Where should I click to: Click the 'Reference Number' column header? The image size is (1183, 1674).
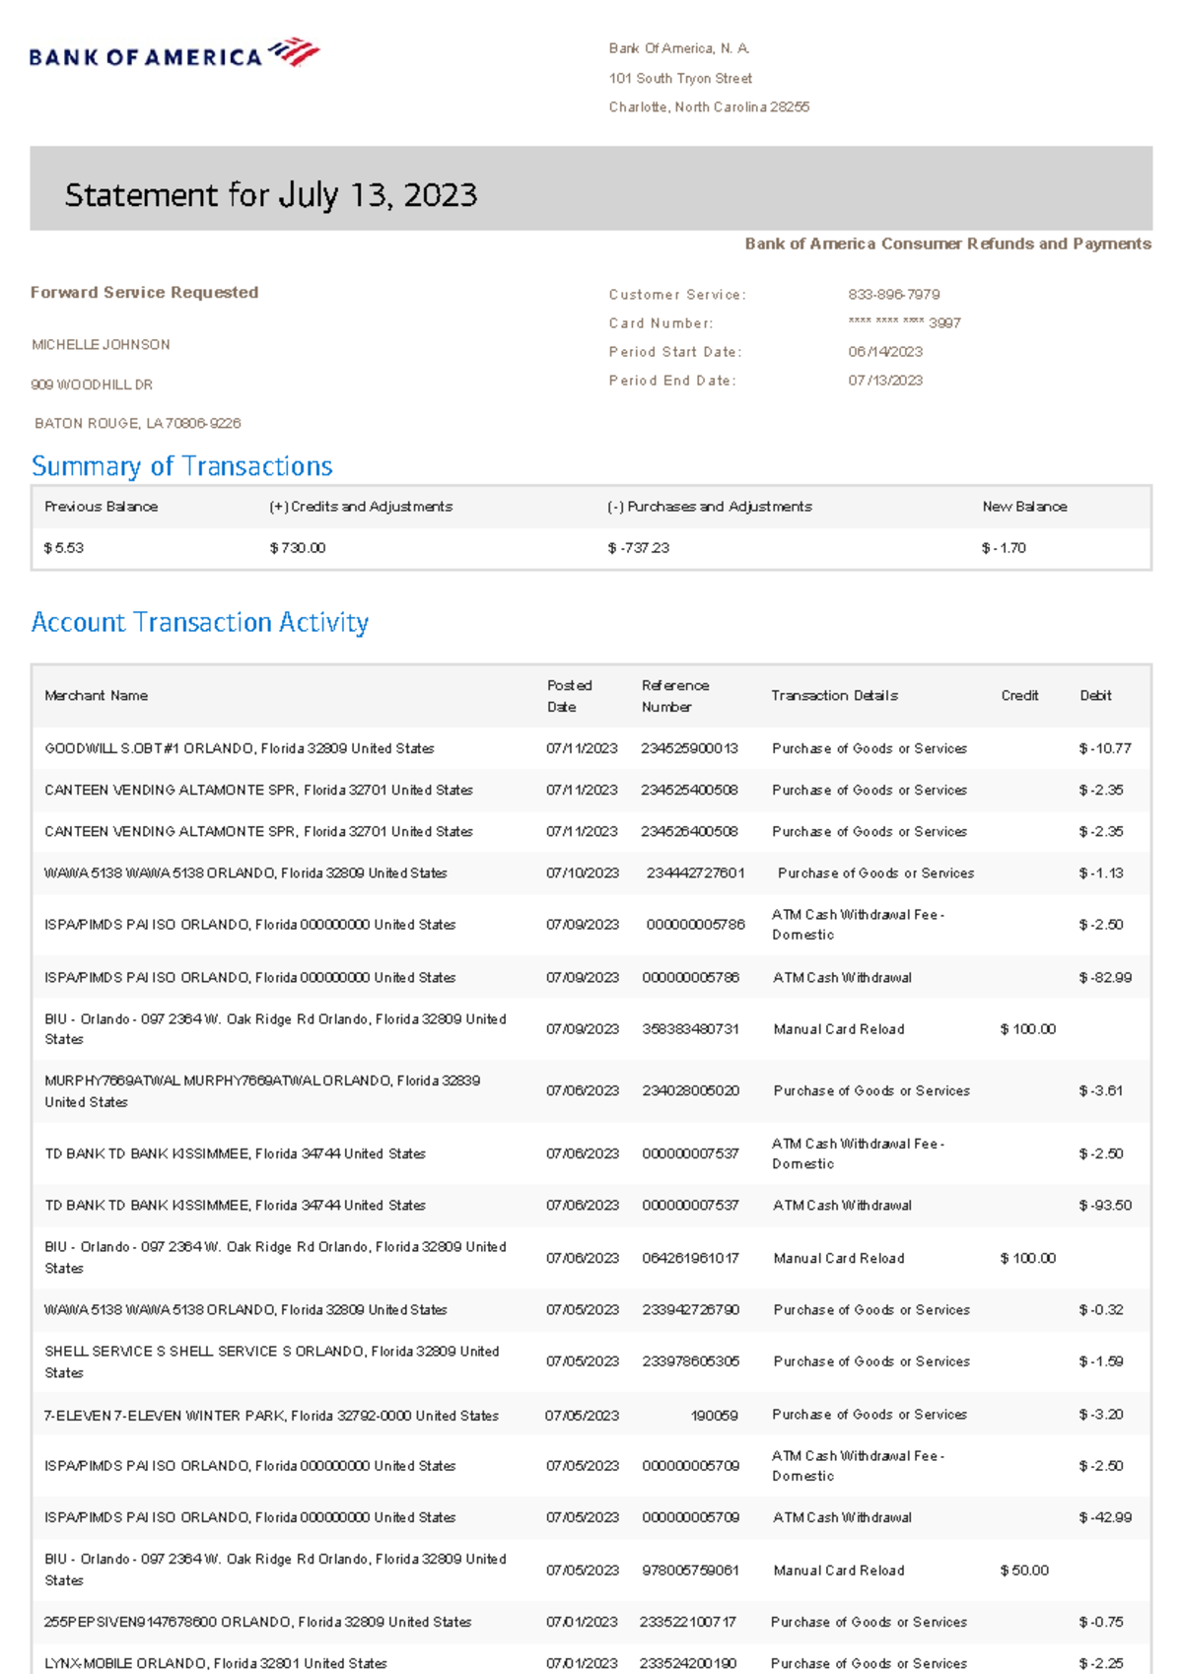675,696
